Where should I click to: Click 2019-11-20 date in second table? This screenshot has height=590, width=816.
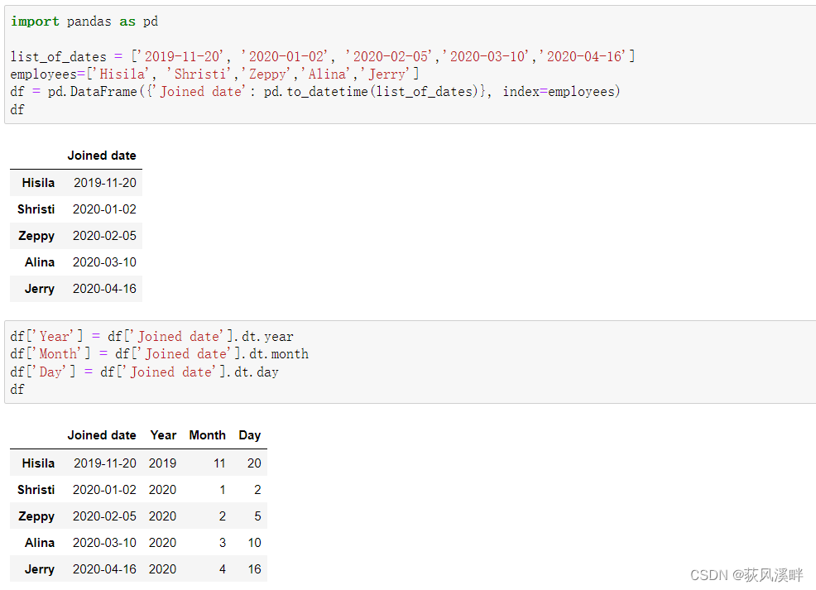104,463
